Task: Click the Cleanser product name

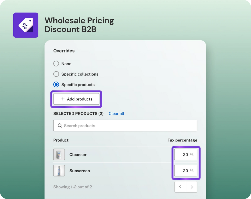Action: click(x=78, y=155)
